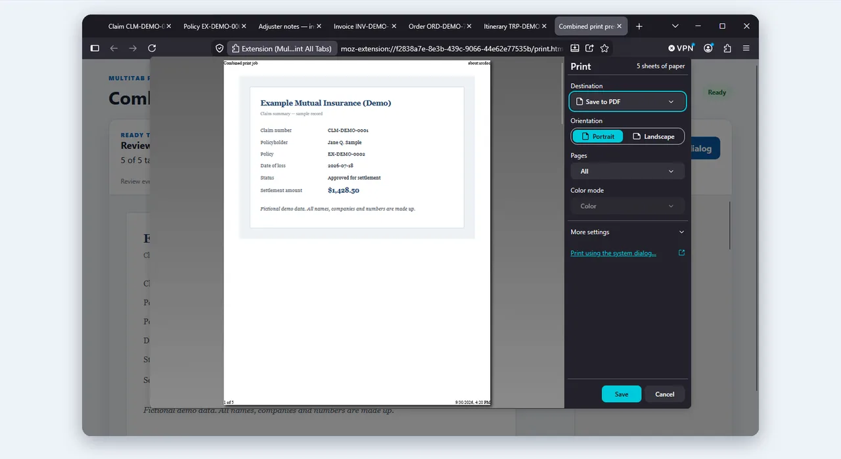Open the VPN button in toolbar
Viewport: 841px width, 459px height.
click(681, 48)
